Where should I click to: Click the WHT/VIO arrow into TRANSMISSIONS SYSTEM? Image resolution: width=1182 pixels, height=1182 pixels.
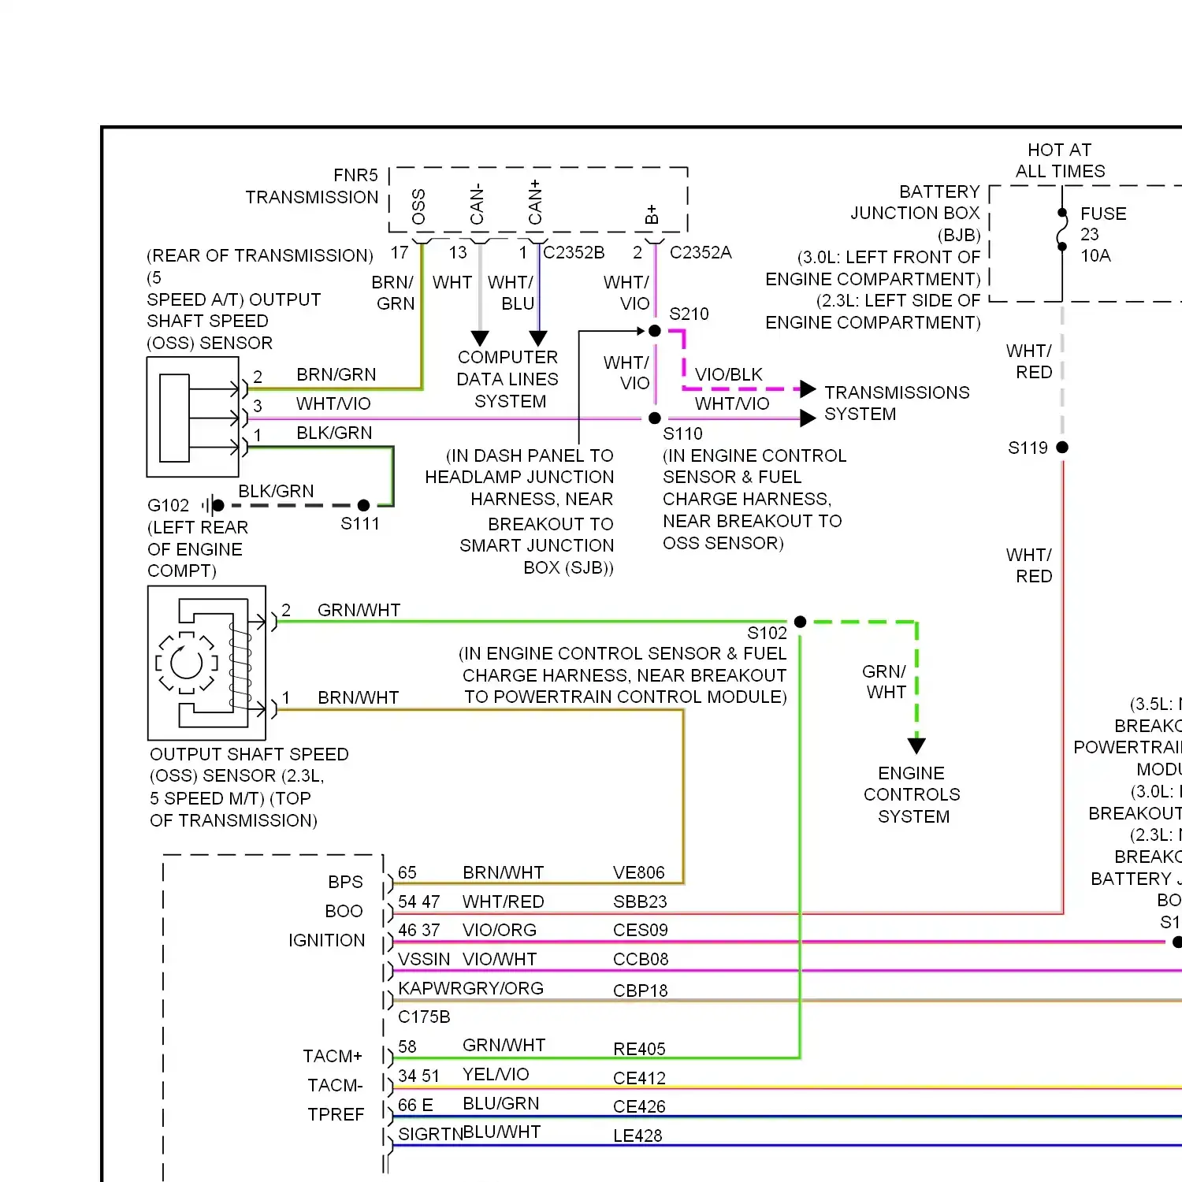pos(808,418)
